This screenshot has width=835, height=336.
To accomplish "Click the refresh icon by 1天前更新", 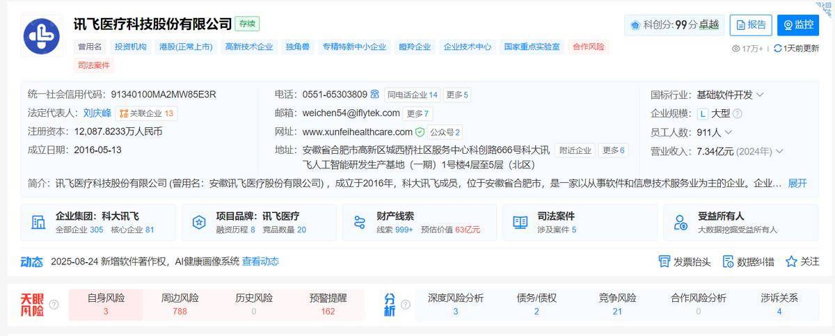I will 777,49.
